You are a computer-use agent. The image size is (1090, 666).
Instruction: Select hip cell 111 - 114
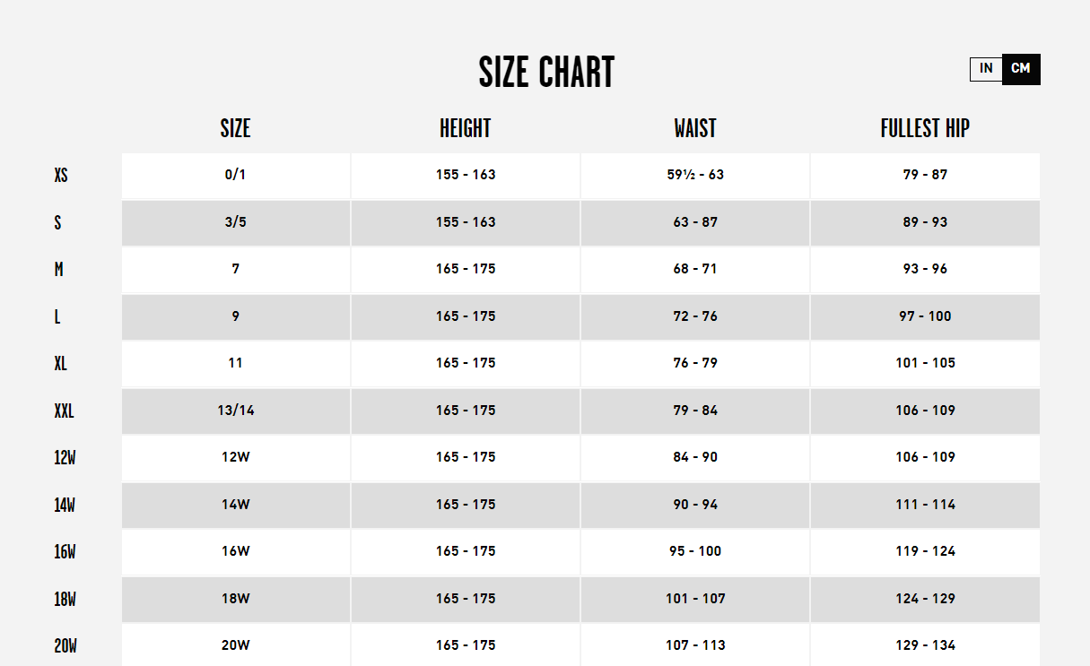(x=925, y=505)
